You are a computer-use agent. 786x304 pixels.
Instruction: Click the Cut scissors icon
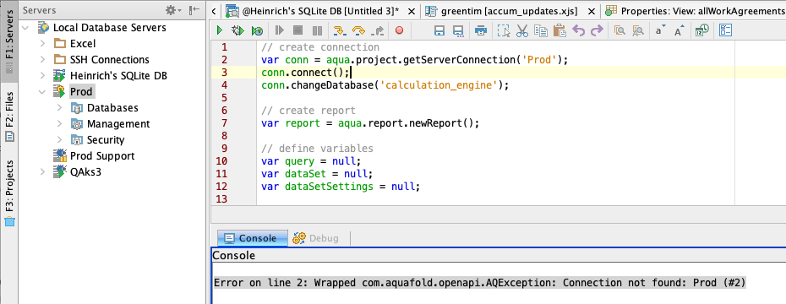click(x=522, y=31)
